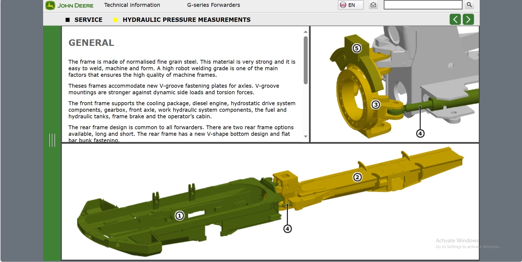Click paragraph starting 'The rear frame design'

(x=181, y=134)
